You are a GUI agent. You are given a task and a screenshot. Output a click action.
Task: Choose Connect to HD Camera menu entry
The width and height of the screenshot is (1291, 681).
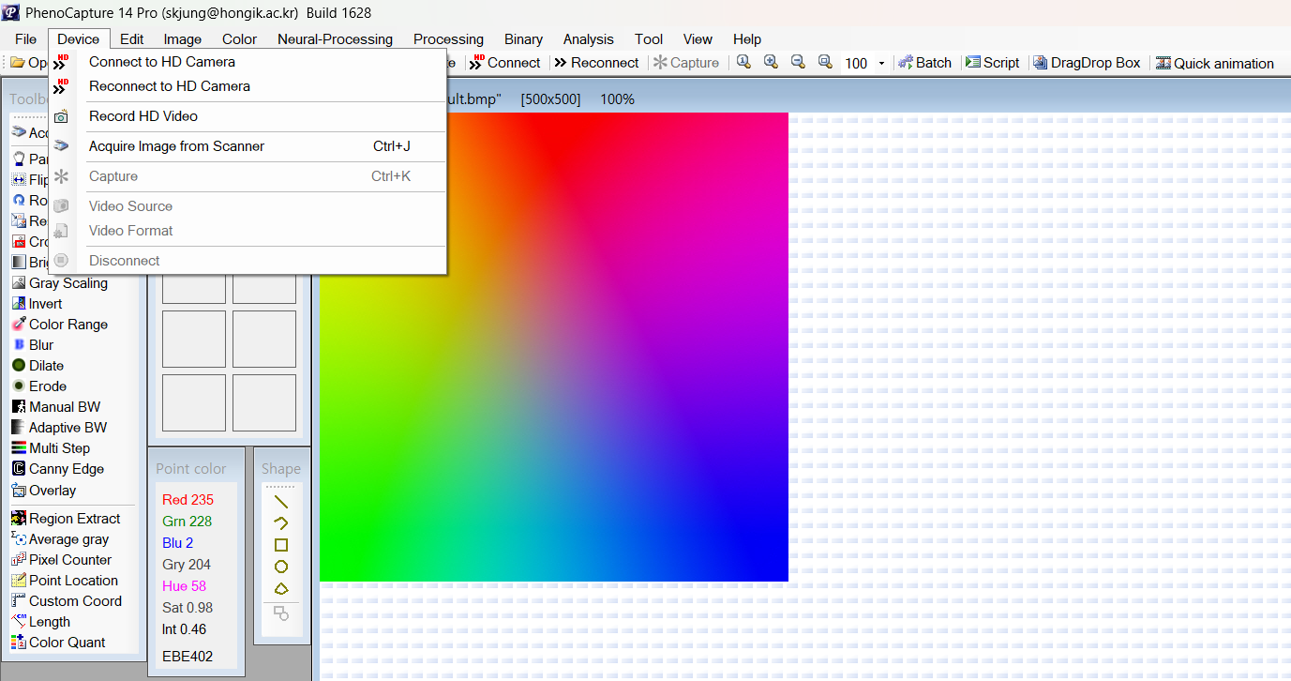(248, 62)
